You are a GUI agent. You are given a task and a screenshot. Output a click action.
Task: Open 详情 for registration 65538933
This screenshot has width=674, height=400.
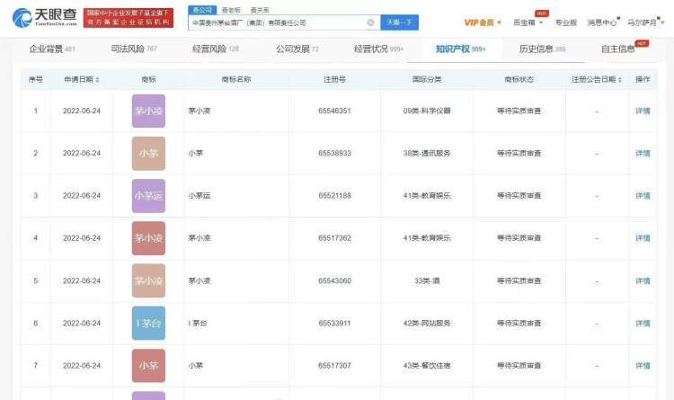pos(643,153)
